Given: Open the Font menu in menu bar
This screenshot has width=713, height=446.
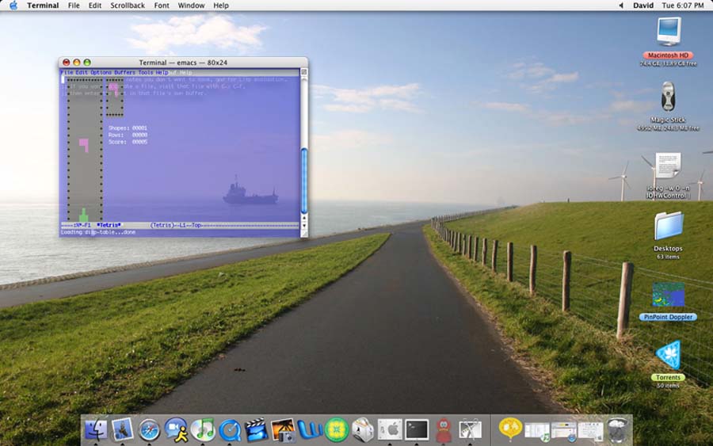Looking at the screenshot, I should (x=162, y=6).
